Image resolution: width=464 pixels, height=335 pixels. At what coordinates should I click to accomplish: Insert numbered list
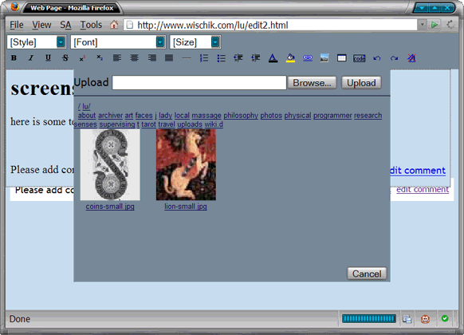point(204,58)
